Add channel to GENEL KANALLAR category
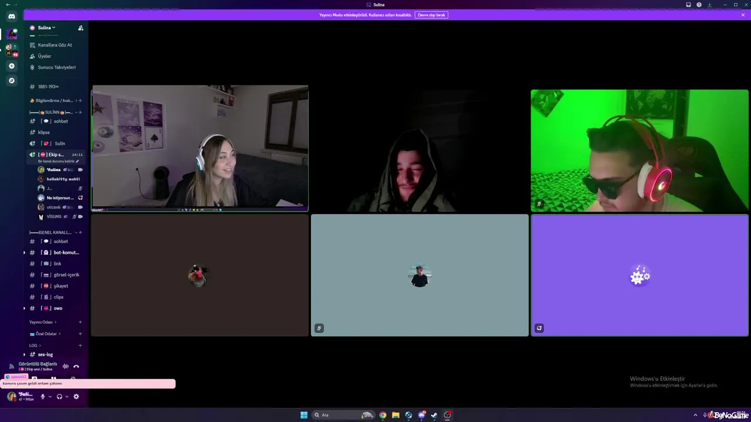Screen dimensions: 751x422 pyautogui.click(x=80, y=233)
